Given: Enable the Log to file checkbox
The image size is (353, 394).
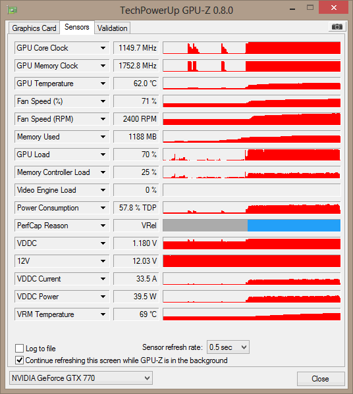Looking at the screenshot, I should 19,349.
